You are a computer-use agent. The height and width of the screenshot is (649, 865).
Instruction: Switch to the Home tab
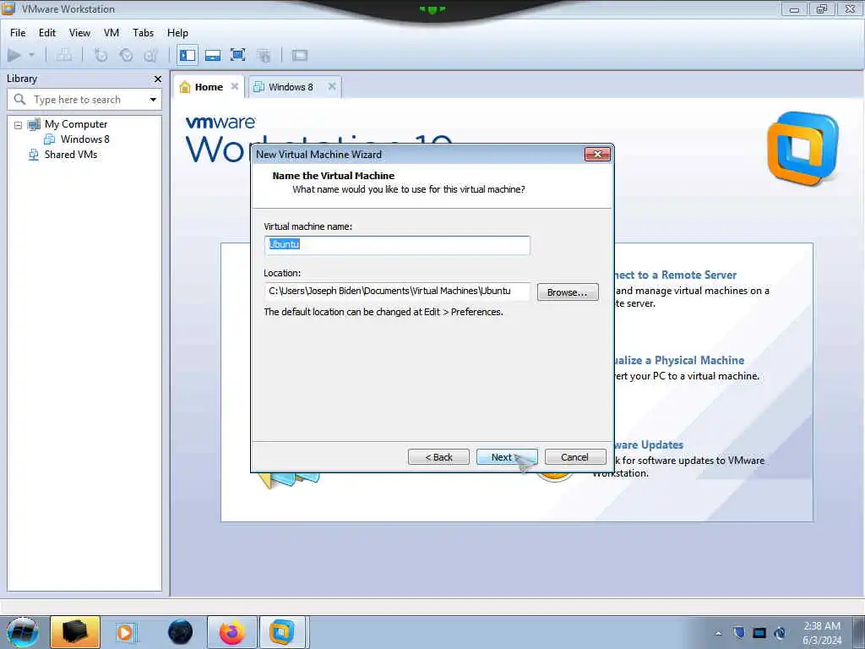click(209, 87)
